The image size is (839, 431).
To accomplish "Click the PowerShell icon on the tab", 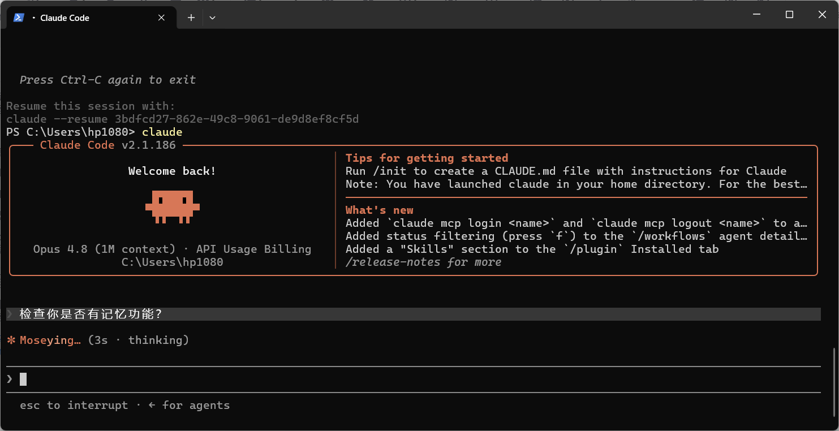I will point(19,18).
